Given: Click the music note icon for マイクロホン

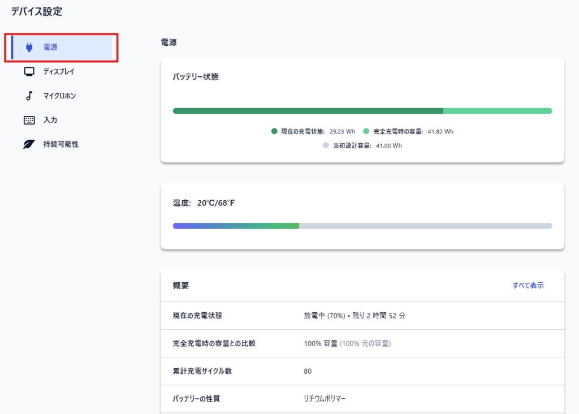Looking at the screenshot, I should (29, 96).
